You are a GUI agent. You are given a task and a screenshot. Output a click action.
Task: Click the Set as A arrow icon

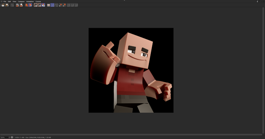60,5
